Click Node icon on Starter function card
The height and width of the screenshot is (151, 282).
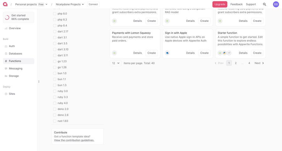pyautogui.click(x=220, y=53)
